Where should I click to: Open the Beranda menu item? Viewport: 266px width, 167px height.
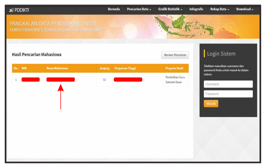114,9
